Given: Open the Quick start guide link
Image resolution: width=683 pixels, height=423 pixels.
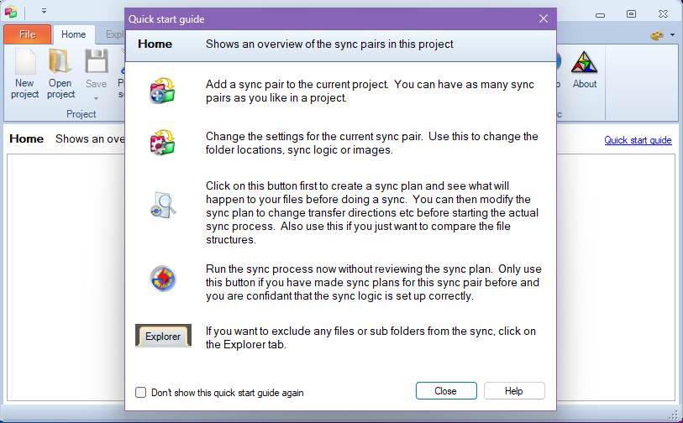Looking at the screenshot, I should pyautogui.click(x=638, y=140).
